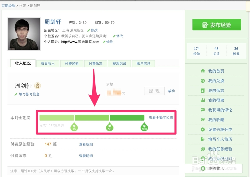Screen dimensions: 250x177
Task: Open the 设置兴趣分类 gear icon
Action: (203, 130)
